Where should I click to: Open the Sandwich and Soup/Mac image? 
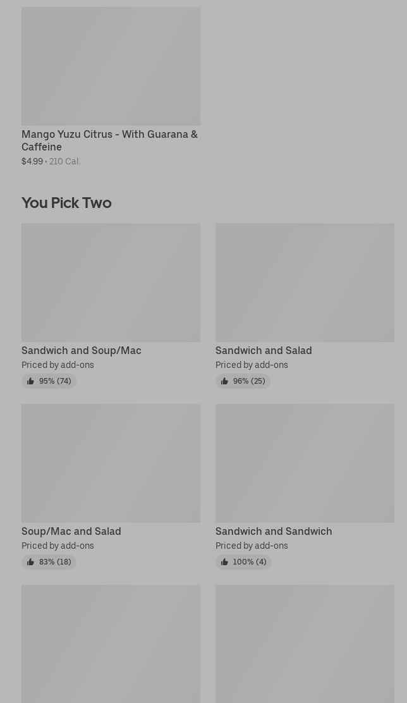pyautogui.click(x=111, y=282)
